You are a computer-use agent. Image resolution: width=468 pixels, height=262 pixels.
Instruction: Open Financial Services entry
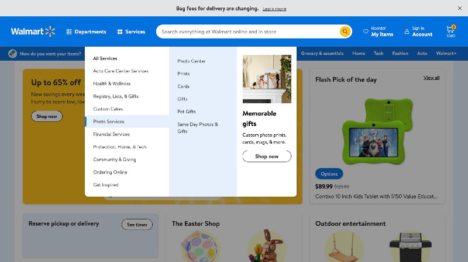(111, 134)
